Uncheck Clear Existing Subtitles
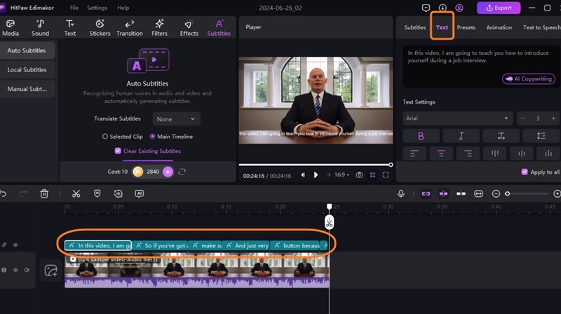 coord(118,151)
